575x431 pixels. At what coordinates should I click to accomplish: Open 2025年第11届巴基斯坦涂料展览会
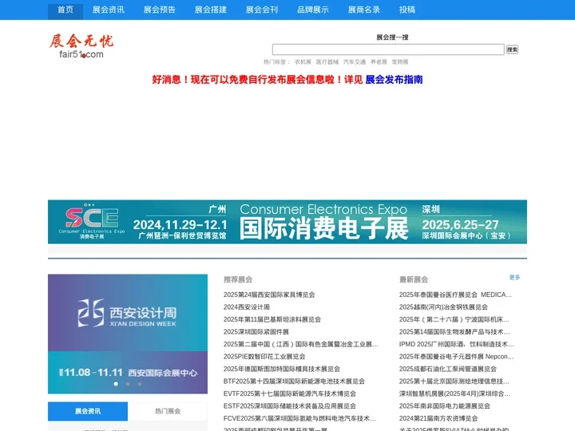tap(272, 319)
